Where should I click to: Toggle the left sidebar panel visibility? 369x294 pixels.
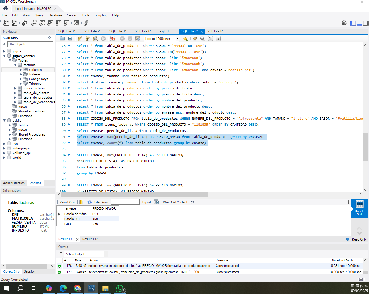pyautogui.click(x=353, y=23)
